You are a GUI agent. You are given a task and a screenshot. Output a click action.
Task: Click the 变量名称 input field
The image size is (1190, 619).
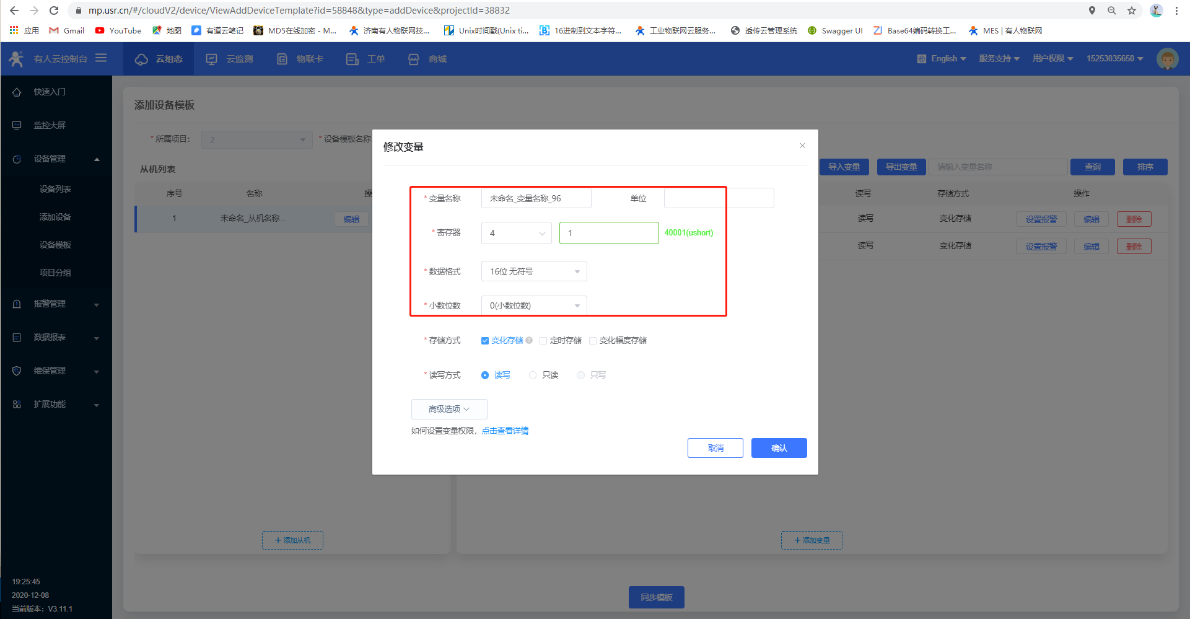[x=536, y=198]
